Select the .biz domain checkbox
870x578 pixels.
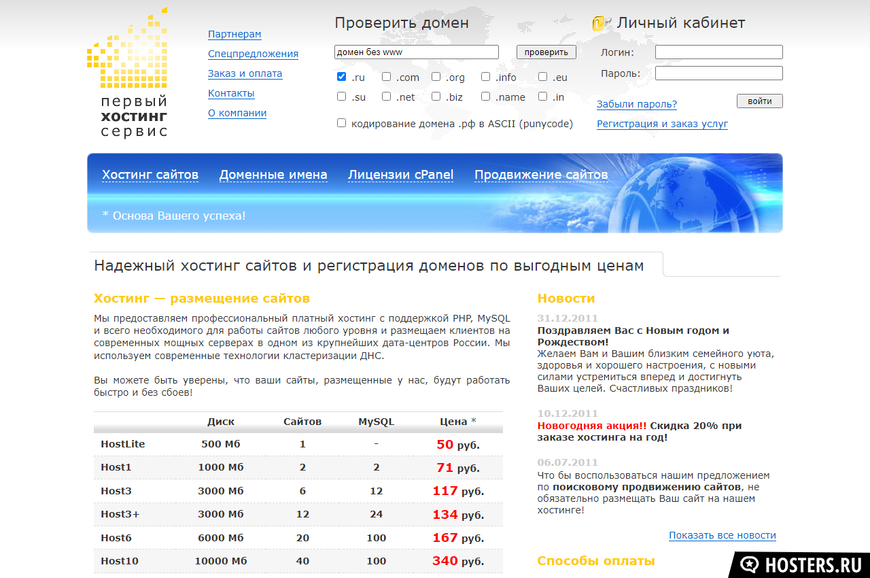[436, 97]
